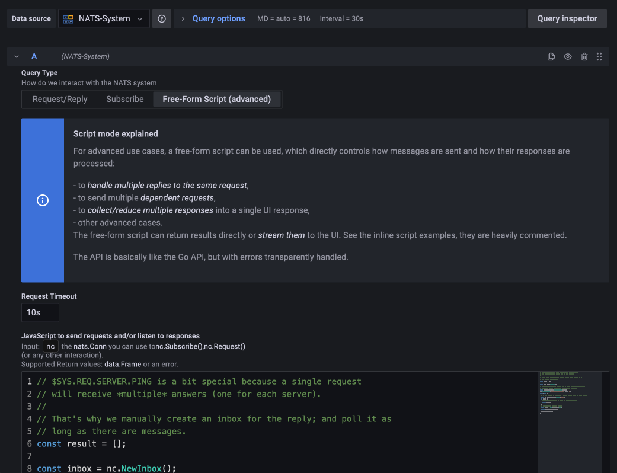The image size is (617, 473).
Task: Click the data source help icon
Action: tap(162, 18)
